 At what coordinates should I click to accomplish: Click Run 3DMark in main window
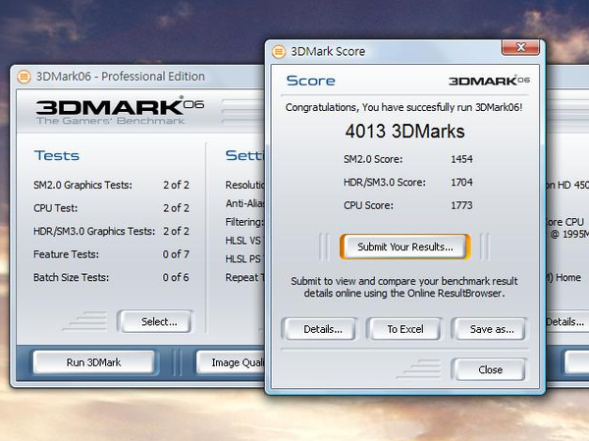(94, 362)
